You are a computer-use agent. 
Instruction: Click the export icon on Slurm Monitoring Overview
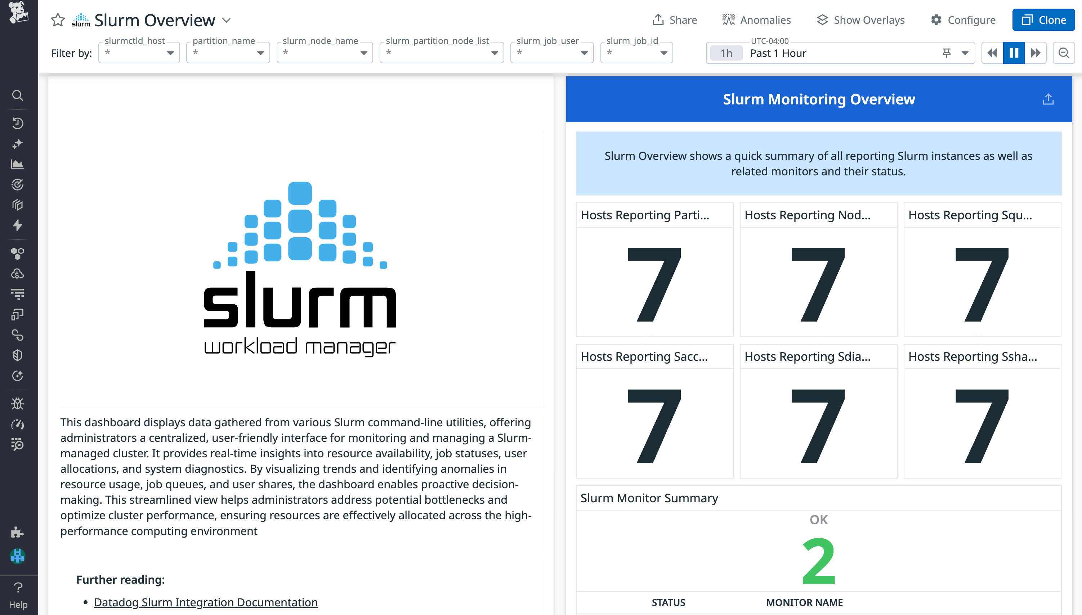[x=1048, y=99]
